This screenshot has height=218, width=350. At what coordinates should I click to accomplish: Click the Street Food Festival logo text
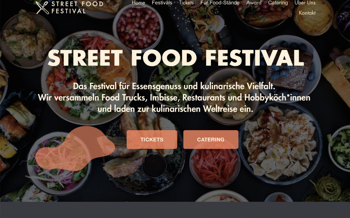pos(76,7)
